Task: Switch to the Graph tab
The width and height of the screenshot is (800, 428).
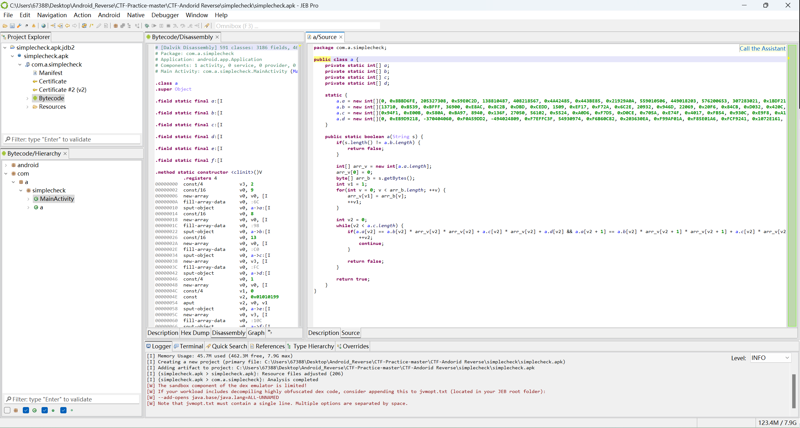Action: (256, 333)
